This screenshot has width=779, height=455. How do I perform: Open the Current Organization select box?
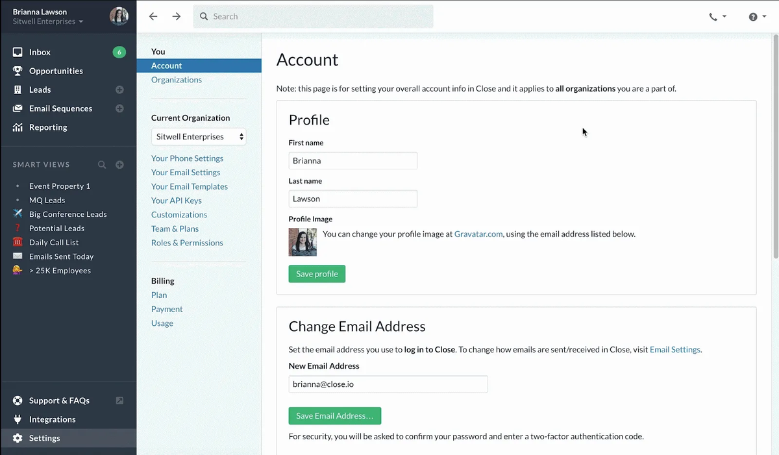pyautogui.click(x=199, y=137)
